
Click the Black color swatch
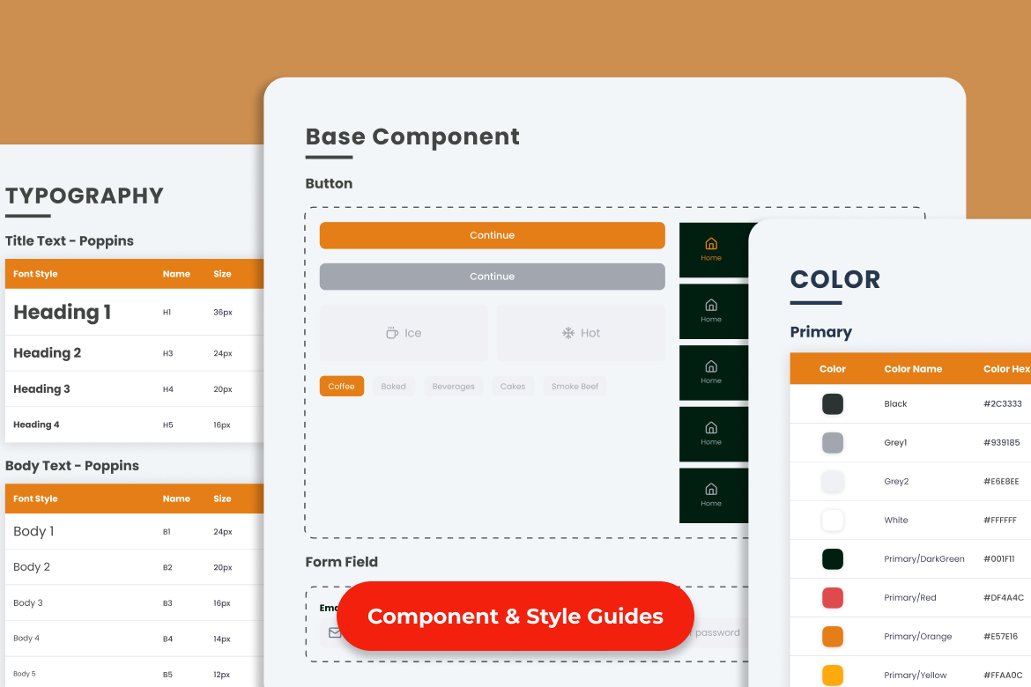click(x=832, y=404)
